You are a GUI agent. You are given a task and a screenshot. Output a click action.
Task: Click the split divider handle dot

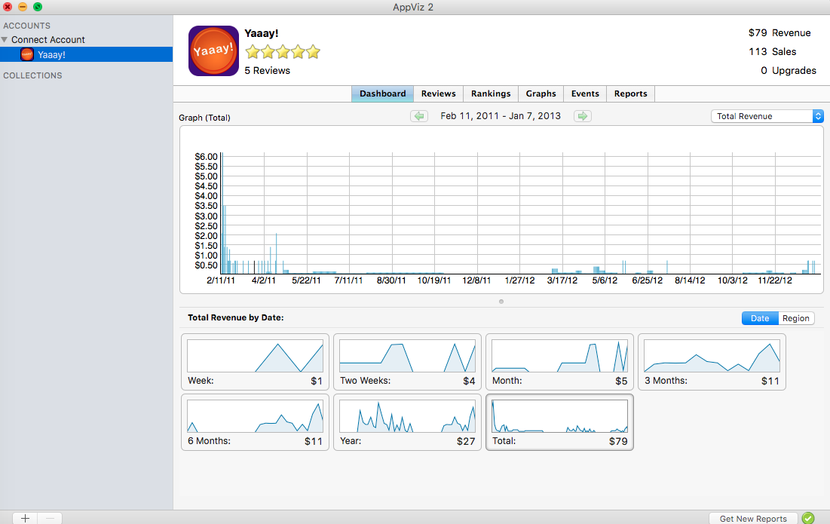pos(501,302)
